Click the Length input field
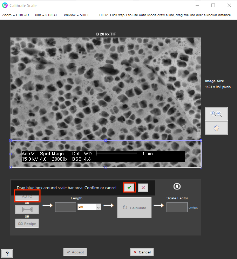 [65, 207]
